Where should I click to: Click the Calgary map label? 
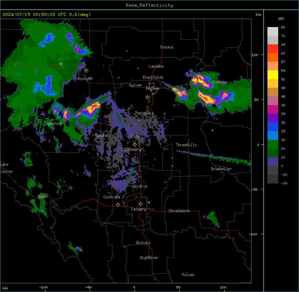(138, 209)
